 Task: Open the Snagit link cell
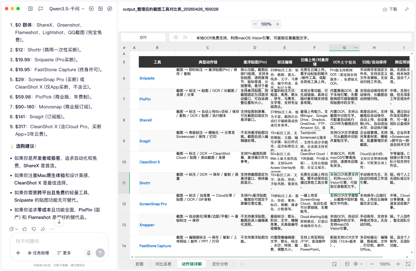coord(145,141)
